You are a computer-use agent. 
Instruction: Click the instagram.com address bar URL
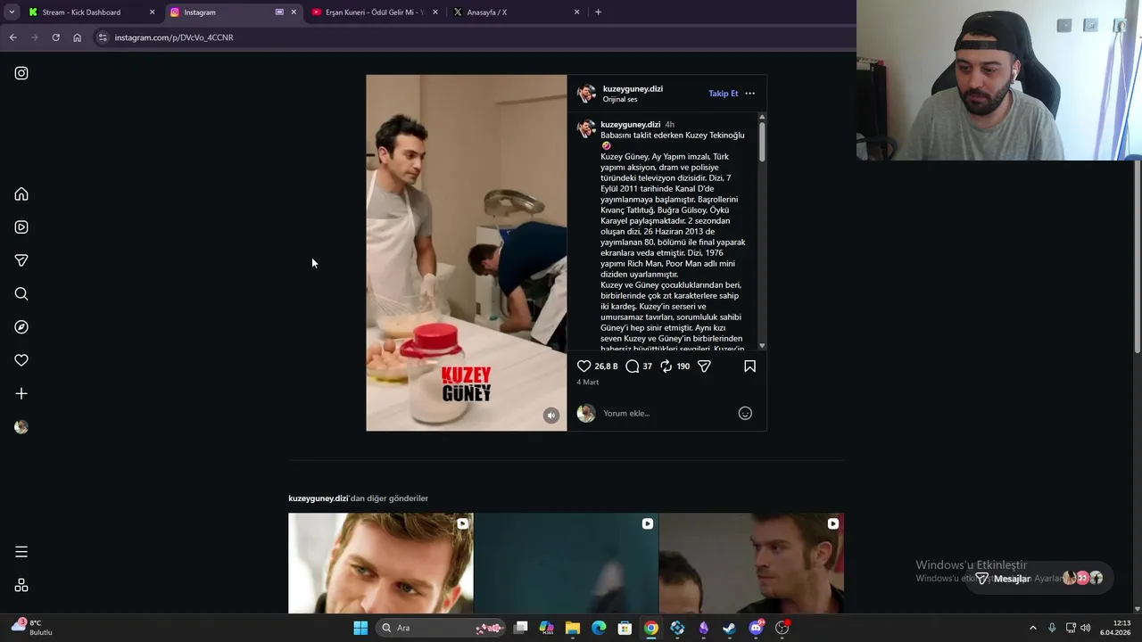pyautogui.click(x=174, y=37)
